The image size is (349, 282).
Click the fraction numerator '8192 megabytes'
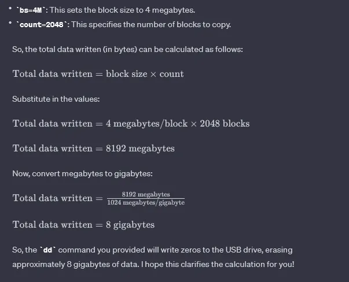point(146,194)
